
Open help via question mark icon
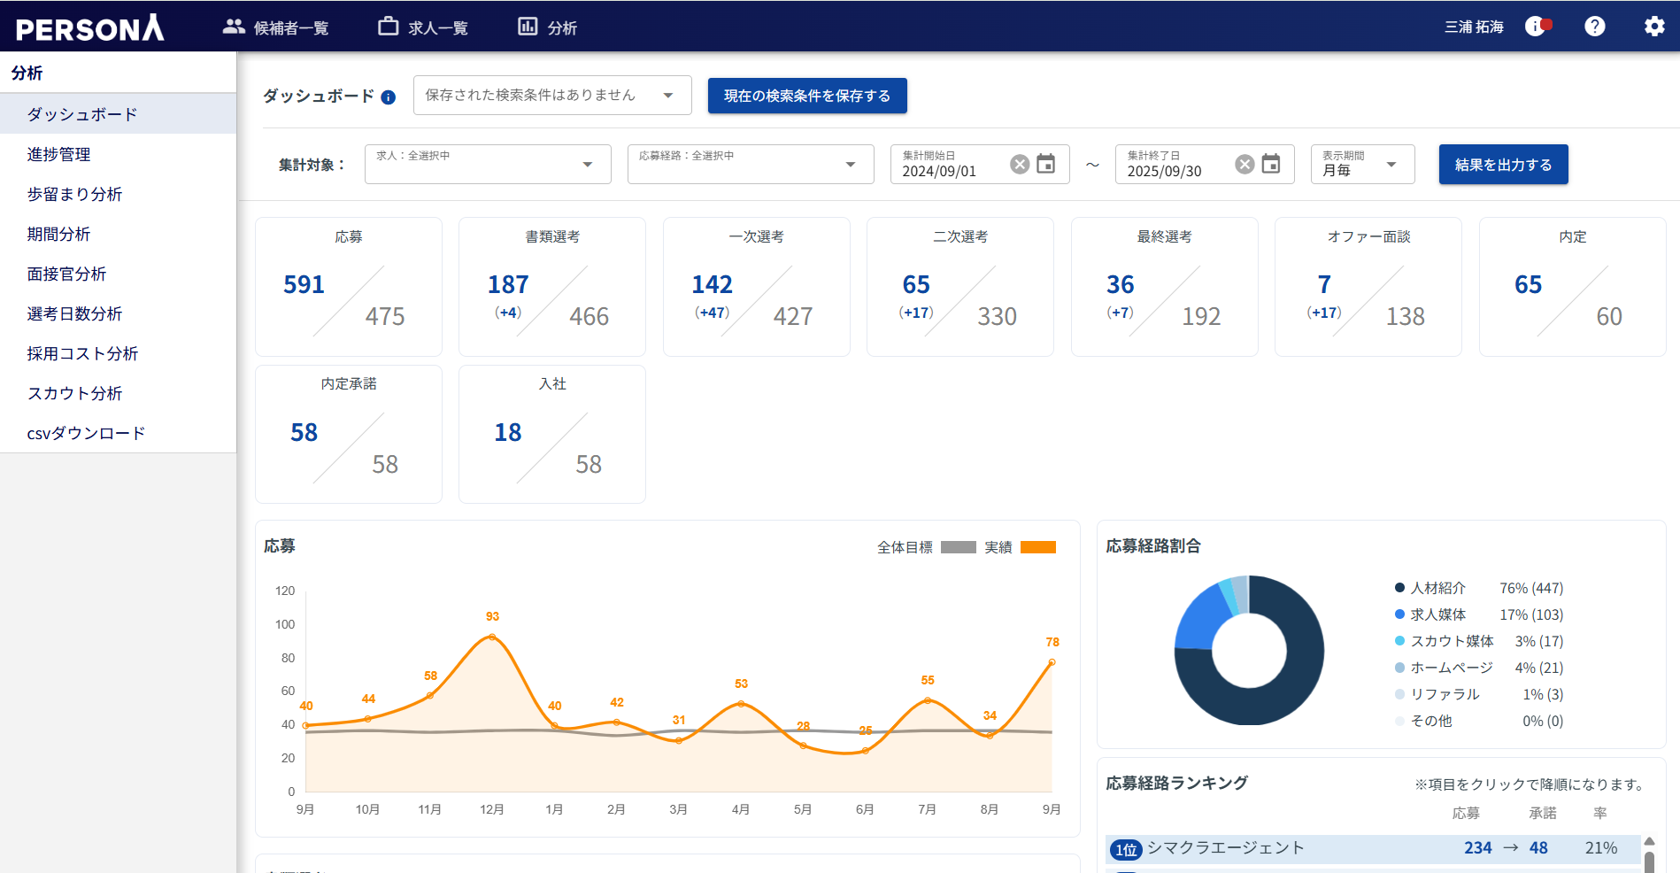coord(1594,27)
